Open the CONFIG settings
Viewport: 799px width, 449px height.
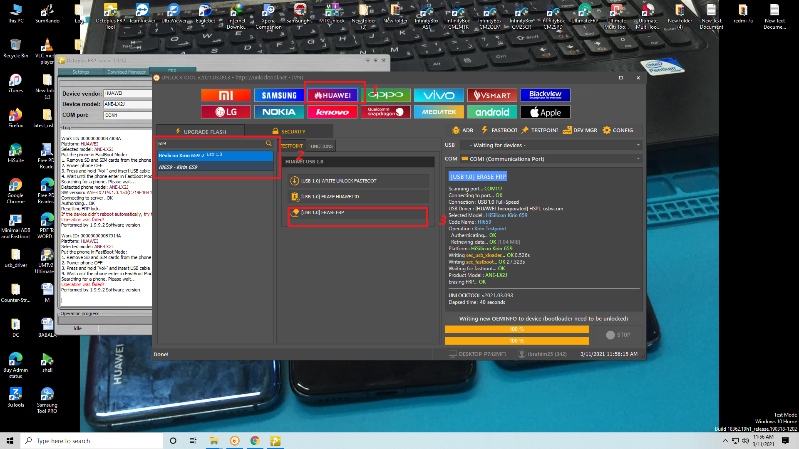pyautogui.click(x=618, y=130)
